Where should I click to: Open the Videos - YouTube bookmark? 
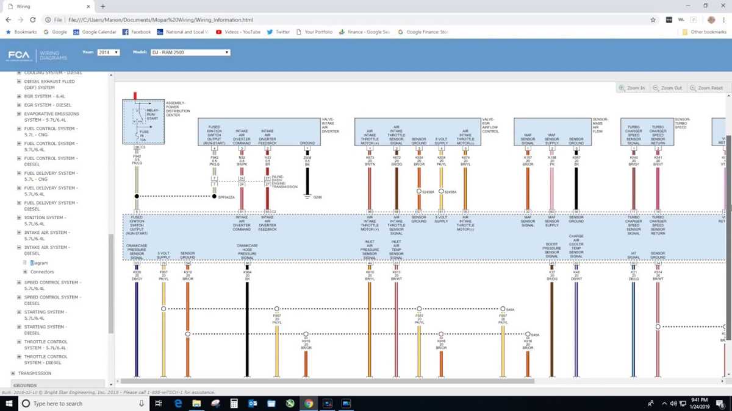[x=238, y=32]
